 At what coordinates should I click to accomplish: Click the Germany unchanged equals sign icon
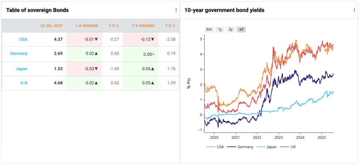153,54
